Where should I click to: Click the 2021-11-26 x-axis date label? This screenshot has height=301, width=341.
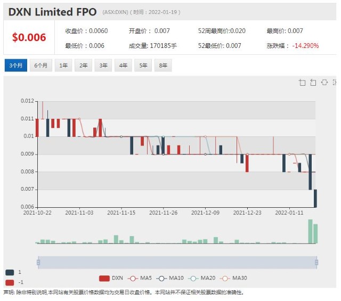(x=164, y=213)
